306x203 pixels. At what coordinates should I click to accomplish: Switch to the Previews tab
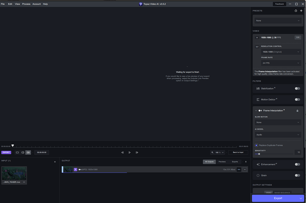point(222,162)
